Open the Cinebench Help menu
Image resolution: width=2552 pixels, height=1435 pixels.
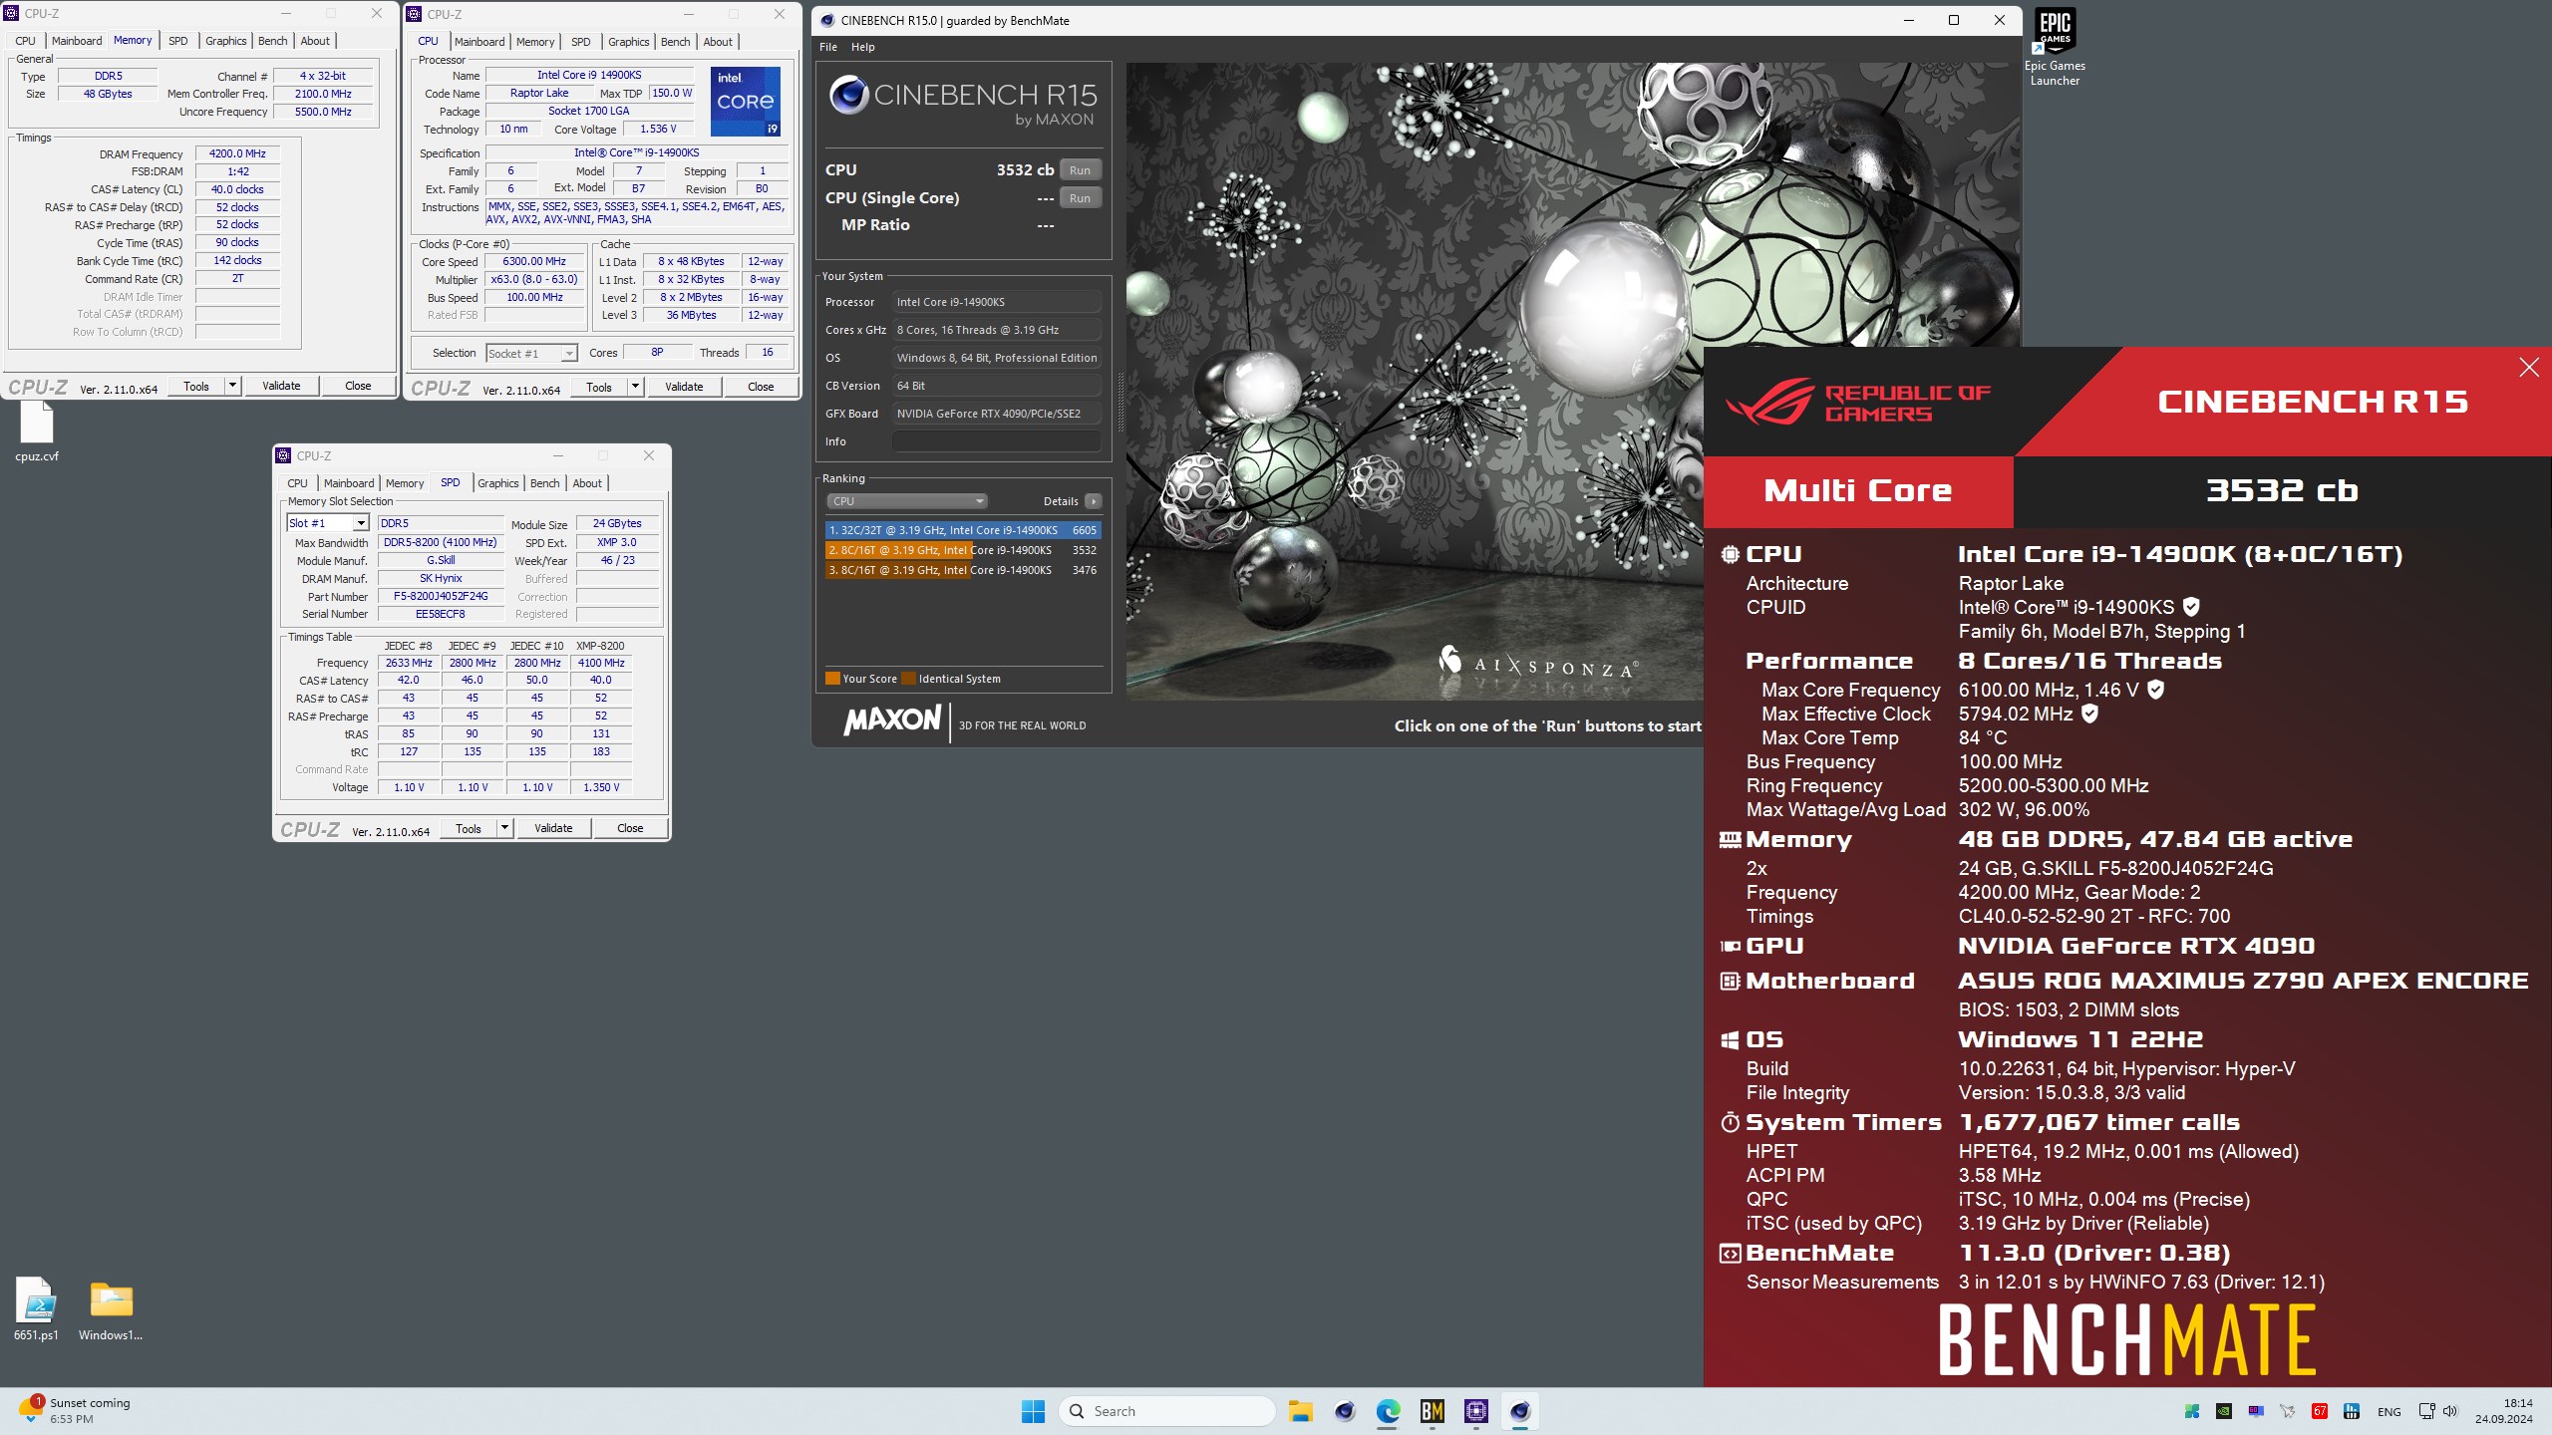862,47
